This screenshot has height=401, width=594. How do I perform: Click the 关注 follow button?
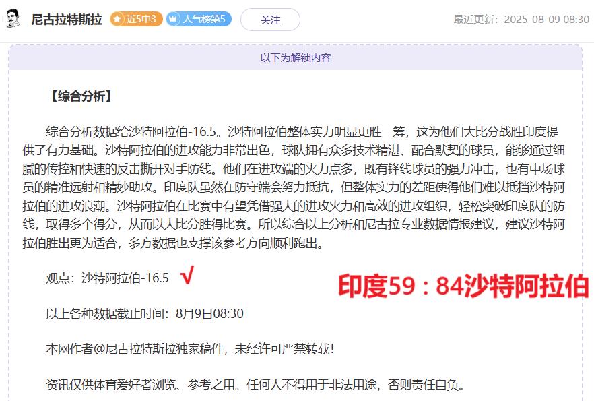click(271, 20)
